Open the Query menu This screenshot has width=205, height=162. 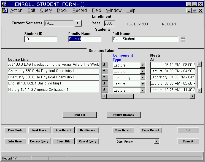tap(46, 10)
